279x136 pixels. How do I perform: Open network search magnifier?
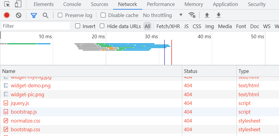46,15
